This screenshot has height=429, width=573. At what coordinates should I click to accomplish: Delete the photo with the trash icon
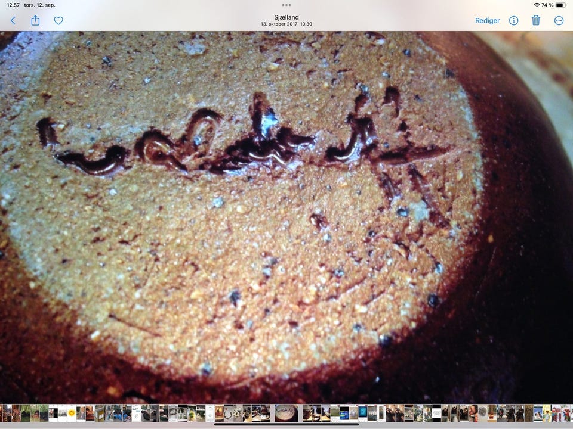point(536,20)
